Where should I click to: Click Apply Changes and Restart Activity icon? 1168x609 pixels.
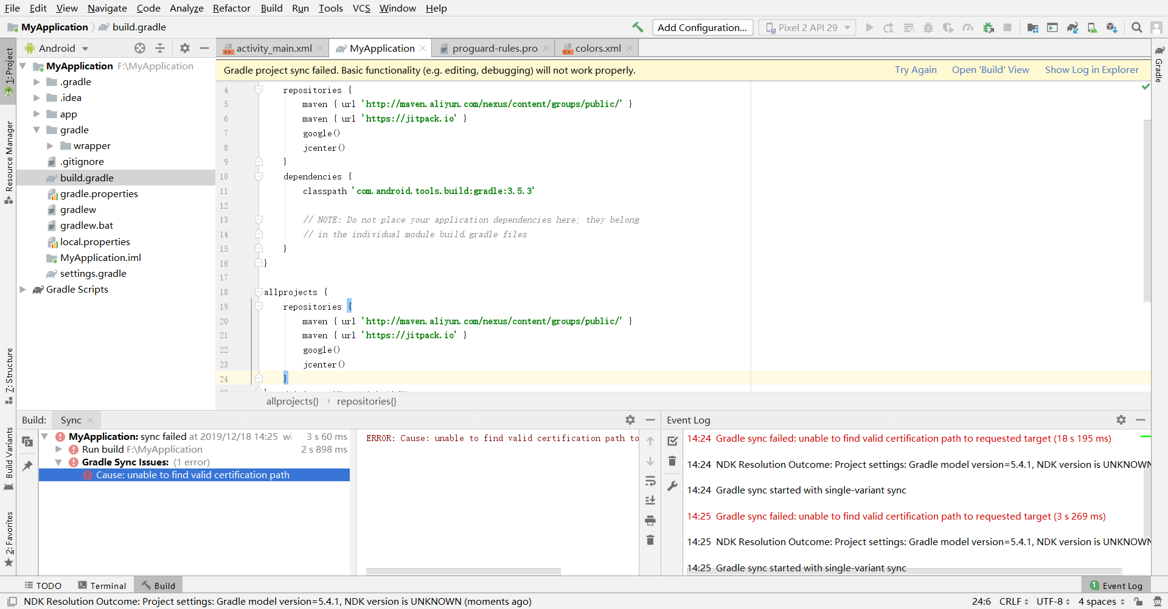pos(889,27)
